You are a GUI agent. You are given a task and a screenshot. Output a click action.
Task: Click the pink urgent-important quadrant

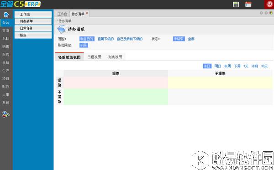pos(116,82)
